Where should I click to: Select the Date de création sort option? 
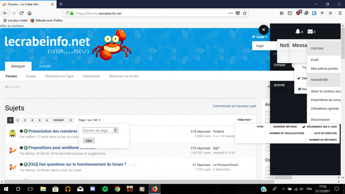point(323,133)
